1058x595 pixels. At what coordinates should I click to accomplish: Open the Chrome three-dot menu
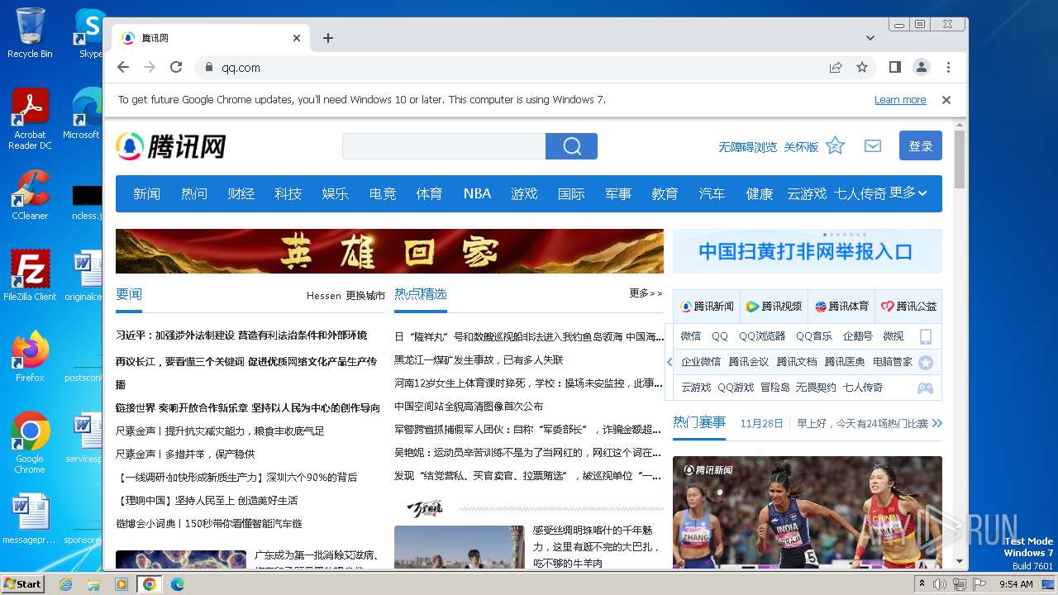click(948, 67)
